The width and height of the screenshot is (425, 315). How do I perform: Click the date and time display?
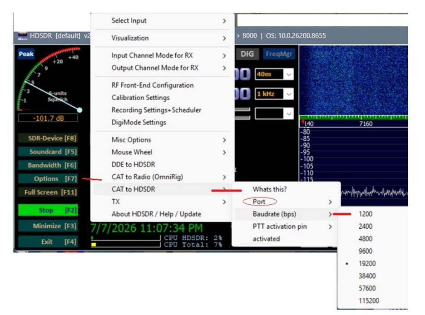tap(146, 228)
